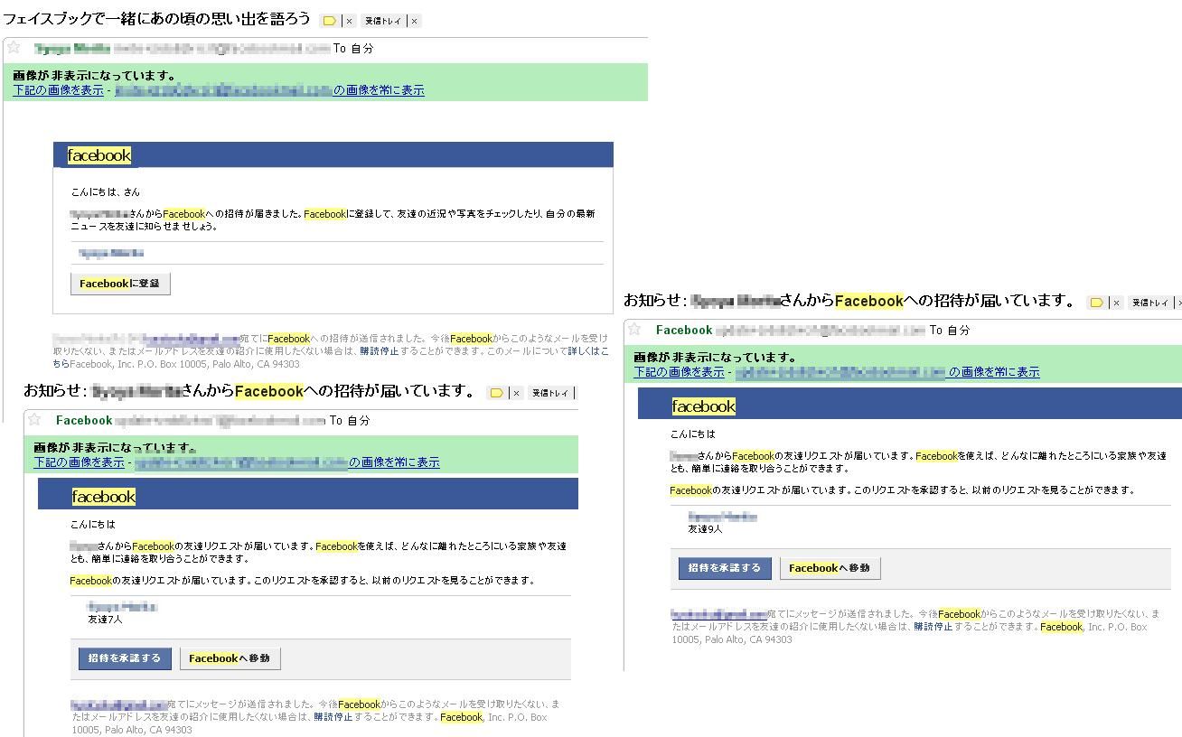Screen dimensions: 1182x737
Task: Unsubscribe via 購読停止 in フェイスブックで一緒に email
Action: click(379, 351)
